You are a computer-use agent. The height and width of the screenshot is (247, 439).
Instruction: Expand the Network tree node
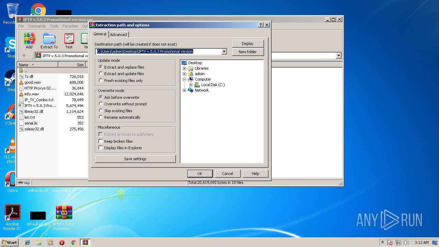[184, 90]
